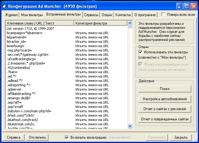Minimize the Ad Muncher configuration window
Viewport: 199px width, 143px height.
179,6
